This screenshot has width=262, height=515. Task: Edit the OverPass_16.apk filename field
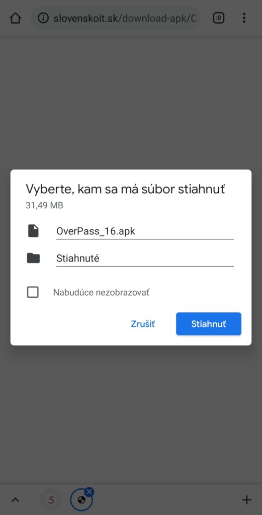(x=145, y=231)
